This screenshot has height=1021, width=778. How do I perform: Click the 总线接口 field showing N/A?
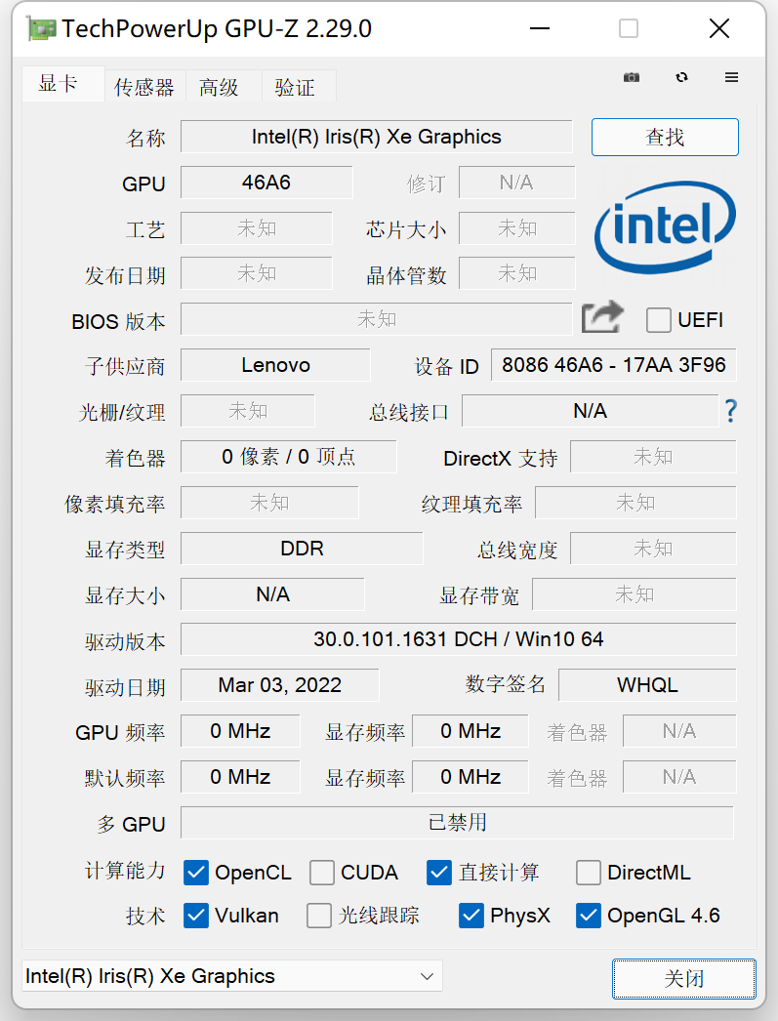tap(590, 411)
